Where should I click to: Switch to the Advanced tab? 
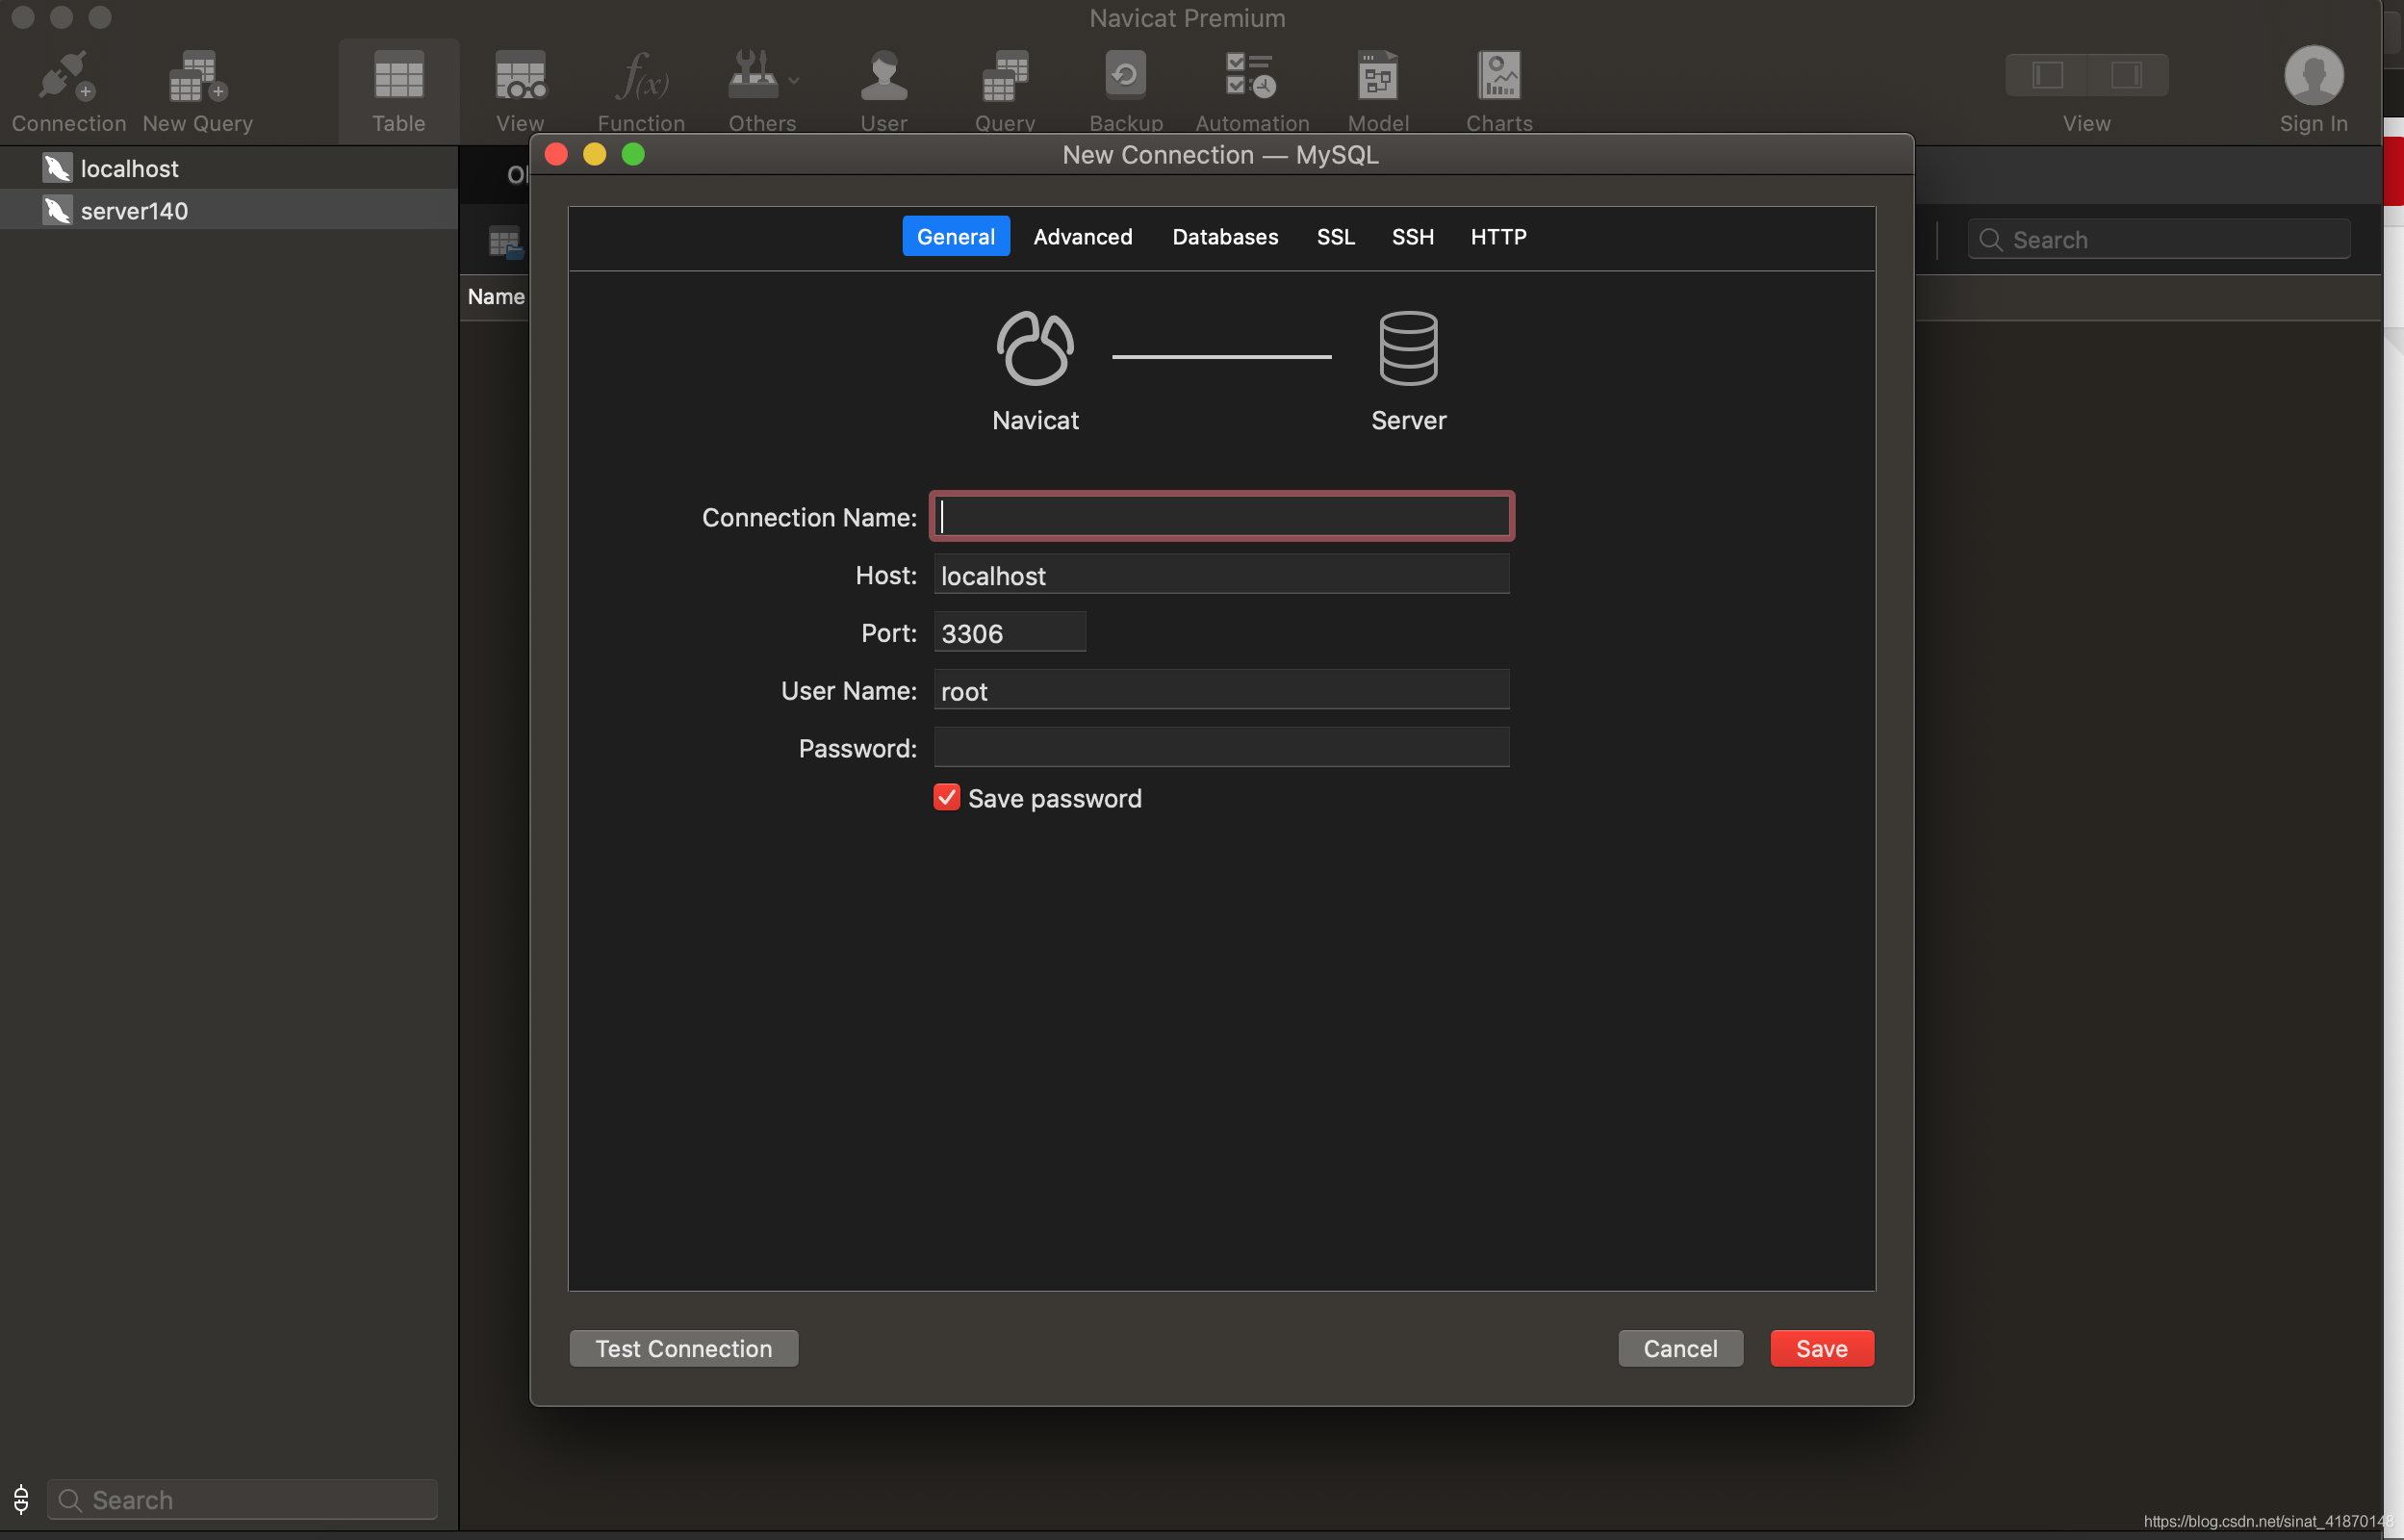point(1083,236)
